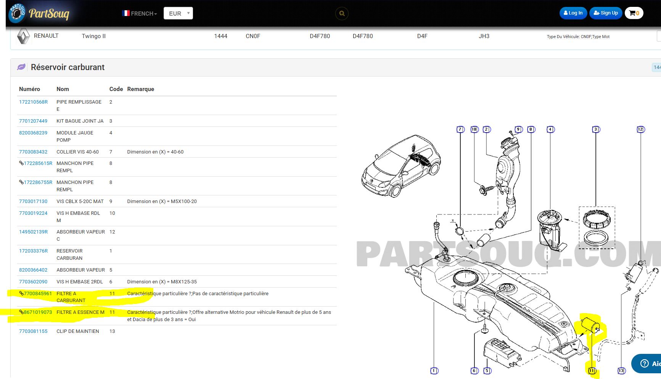Click the Sign Up button
This screenshot has width=661, height=379.
[x=606, y=13]
